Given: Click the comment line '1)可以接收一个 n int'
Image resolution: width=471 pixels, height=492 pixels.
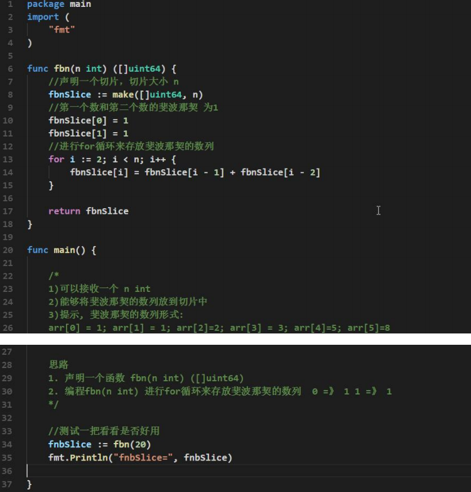Looking at the screenshot, I should click(x=99, y=289).
